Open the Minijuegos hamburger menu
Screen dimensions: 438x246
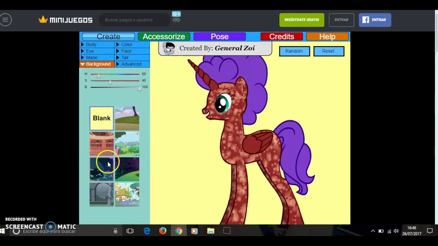pos(5,20)
